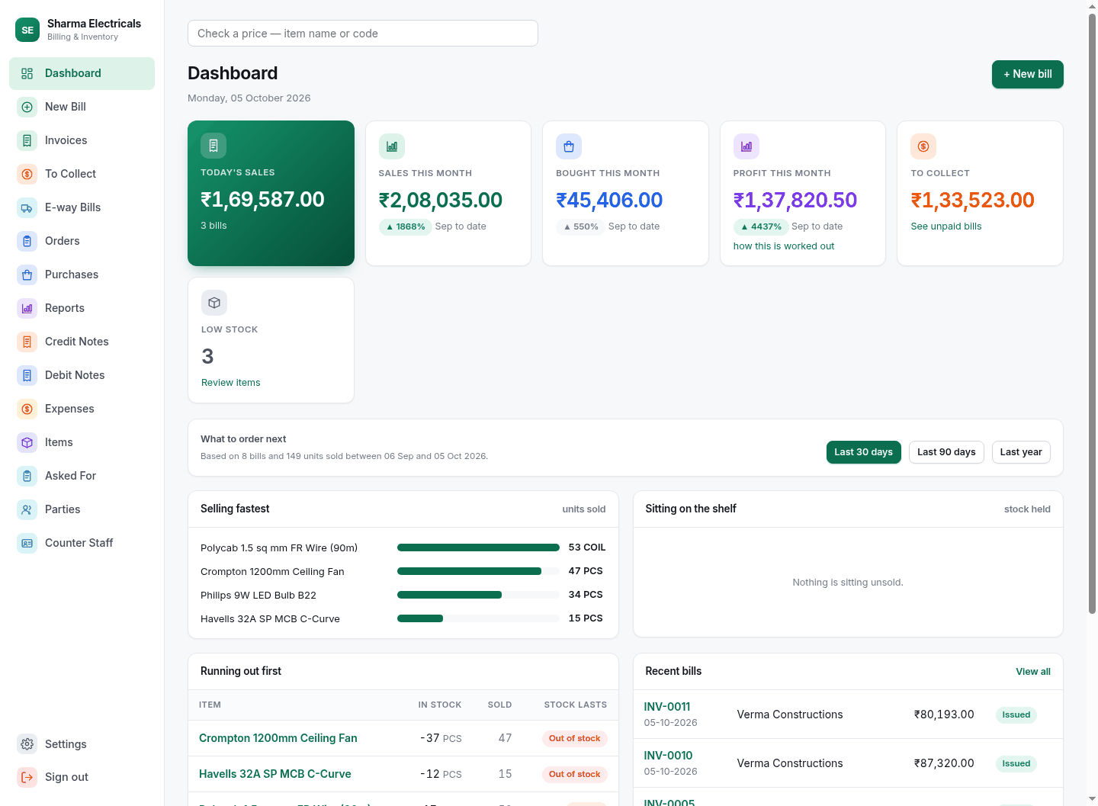Open Invoices via its sidebar icon

tap(27, 140)
